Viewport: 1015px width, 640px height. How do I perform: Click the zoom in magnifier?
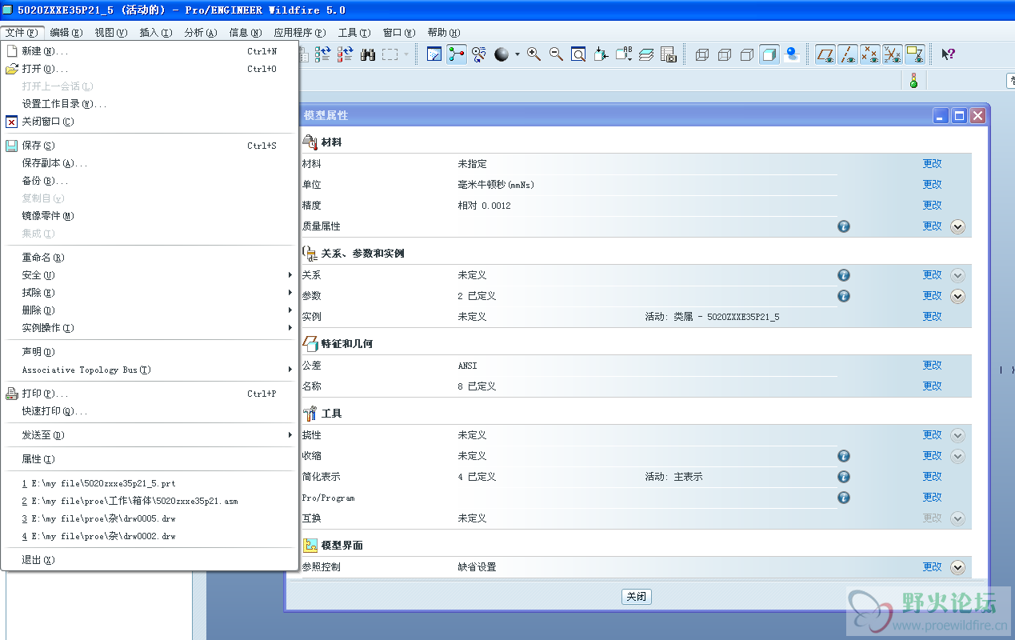click(x=533, y=54)
